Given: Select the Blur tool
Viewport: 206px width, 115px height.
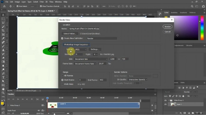Looking at the screenshot, I should (x=3, y=66).
